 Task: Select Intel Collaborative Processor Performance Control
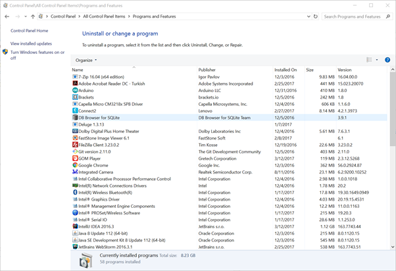pos(229,179)
